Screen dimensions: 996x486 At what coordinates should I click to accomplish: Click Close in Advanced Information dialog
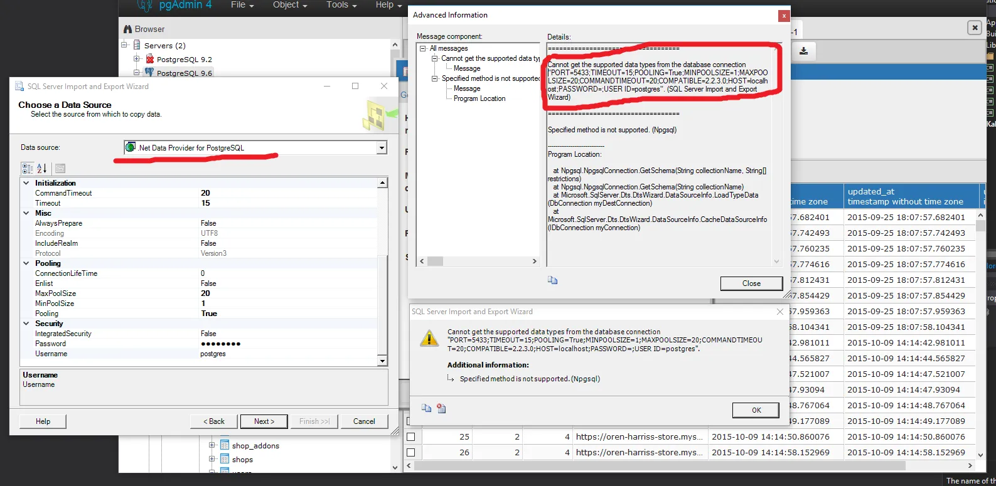coord(751,283)
